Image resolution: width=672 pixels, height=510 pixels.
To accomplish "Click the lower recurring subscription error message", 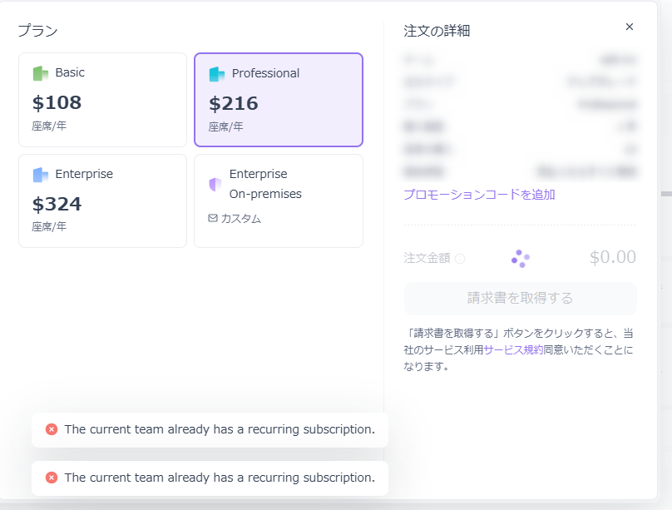I will point(220,478).
